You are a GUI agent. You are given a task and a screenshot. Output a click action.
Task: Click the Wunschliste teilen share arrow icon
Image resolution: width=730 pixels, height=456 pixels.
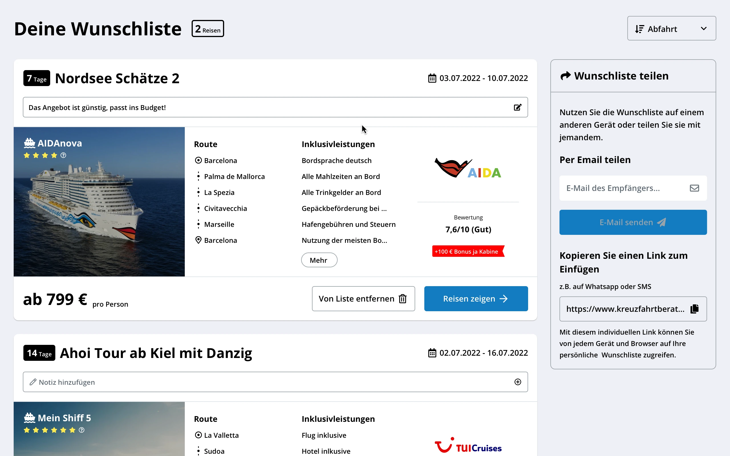point(565,76)
